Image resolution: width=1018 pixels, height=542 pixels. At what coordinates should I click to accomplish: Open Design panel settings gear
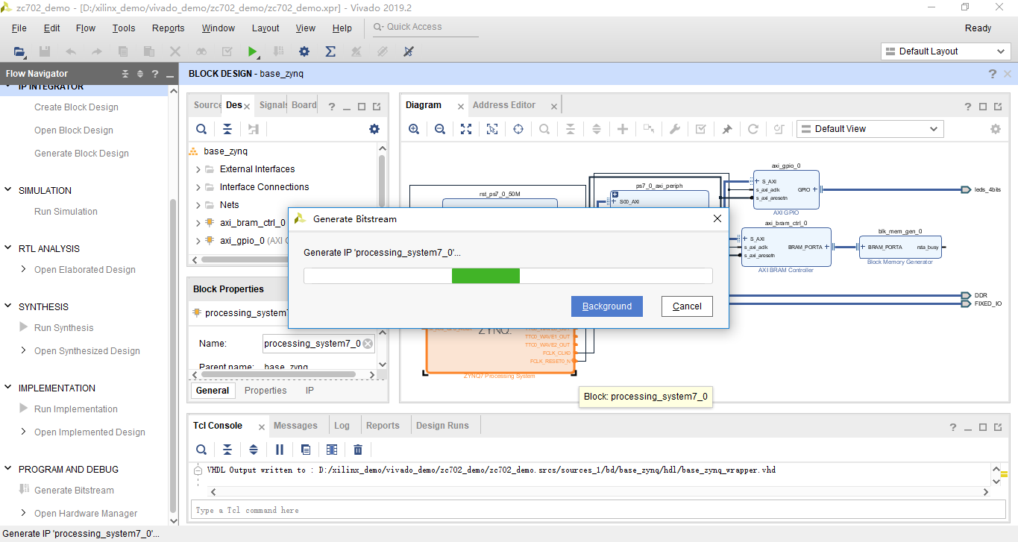click(x=374, y=129)
